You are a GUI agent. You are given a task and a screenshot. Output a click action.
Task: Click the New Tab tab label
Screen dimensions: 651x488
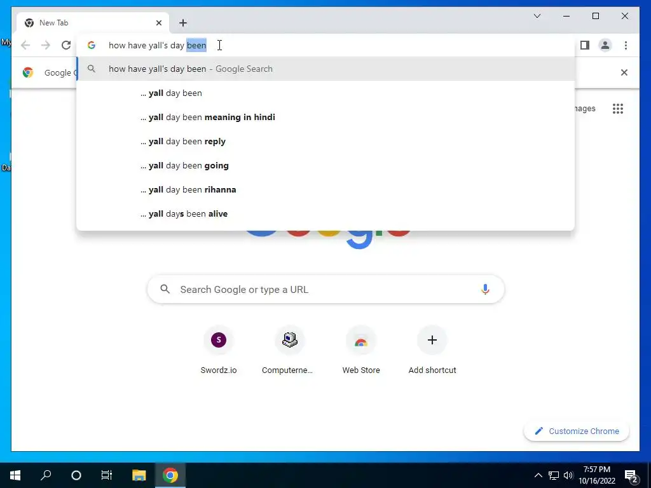[x=53, y=23]
